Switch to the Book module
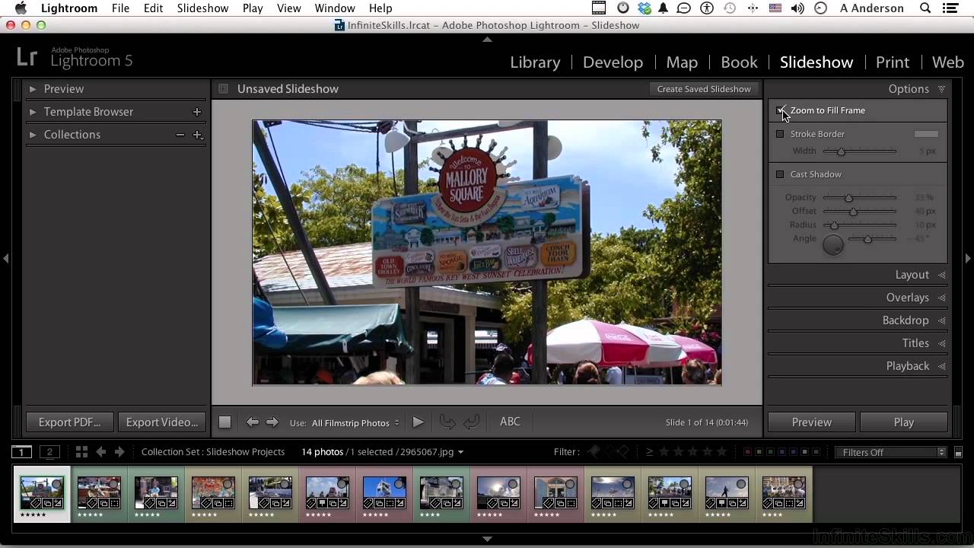Screen dimensions: 974x548 tap(739, 62)
